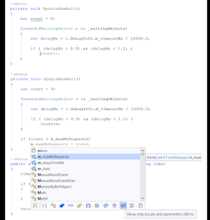This screenshot has width=210, height=220.
Task: Click WaitingObject type in the second foreach
Action: 57,99
